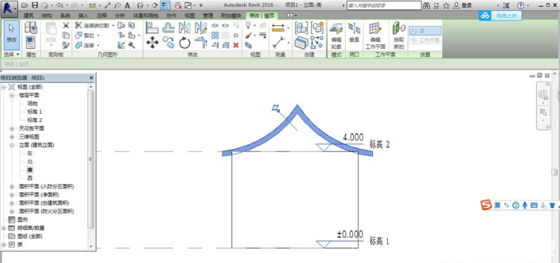The image size is (560, 263).
Task: Click the text 'A' icon in quick access toolbar
Action: pos(127,5)
